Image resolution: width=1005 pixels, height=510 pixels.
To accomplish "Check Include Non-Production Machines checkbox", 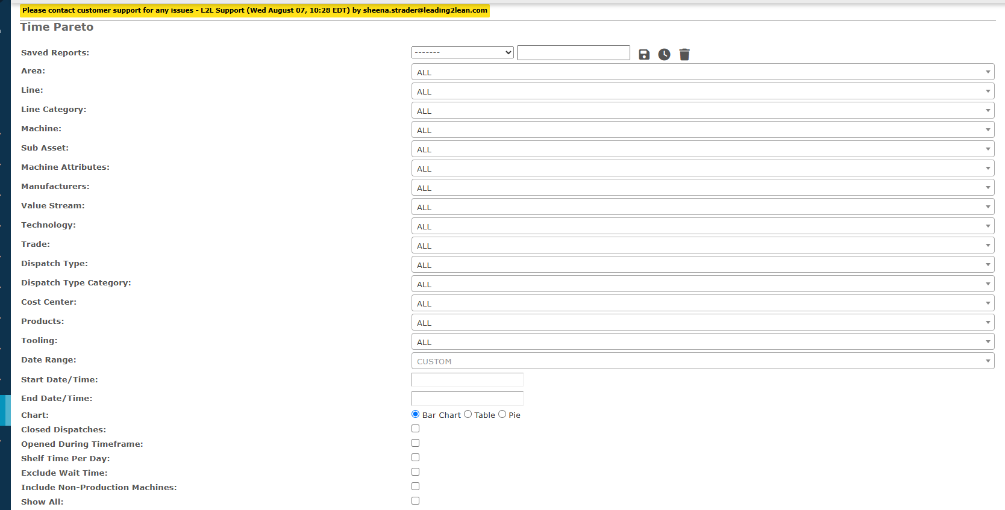I will coord(415,487).
